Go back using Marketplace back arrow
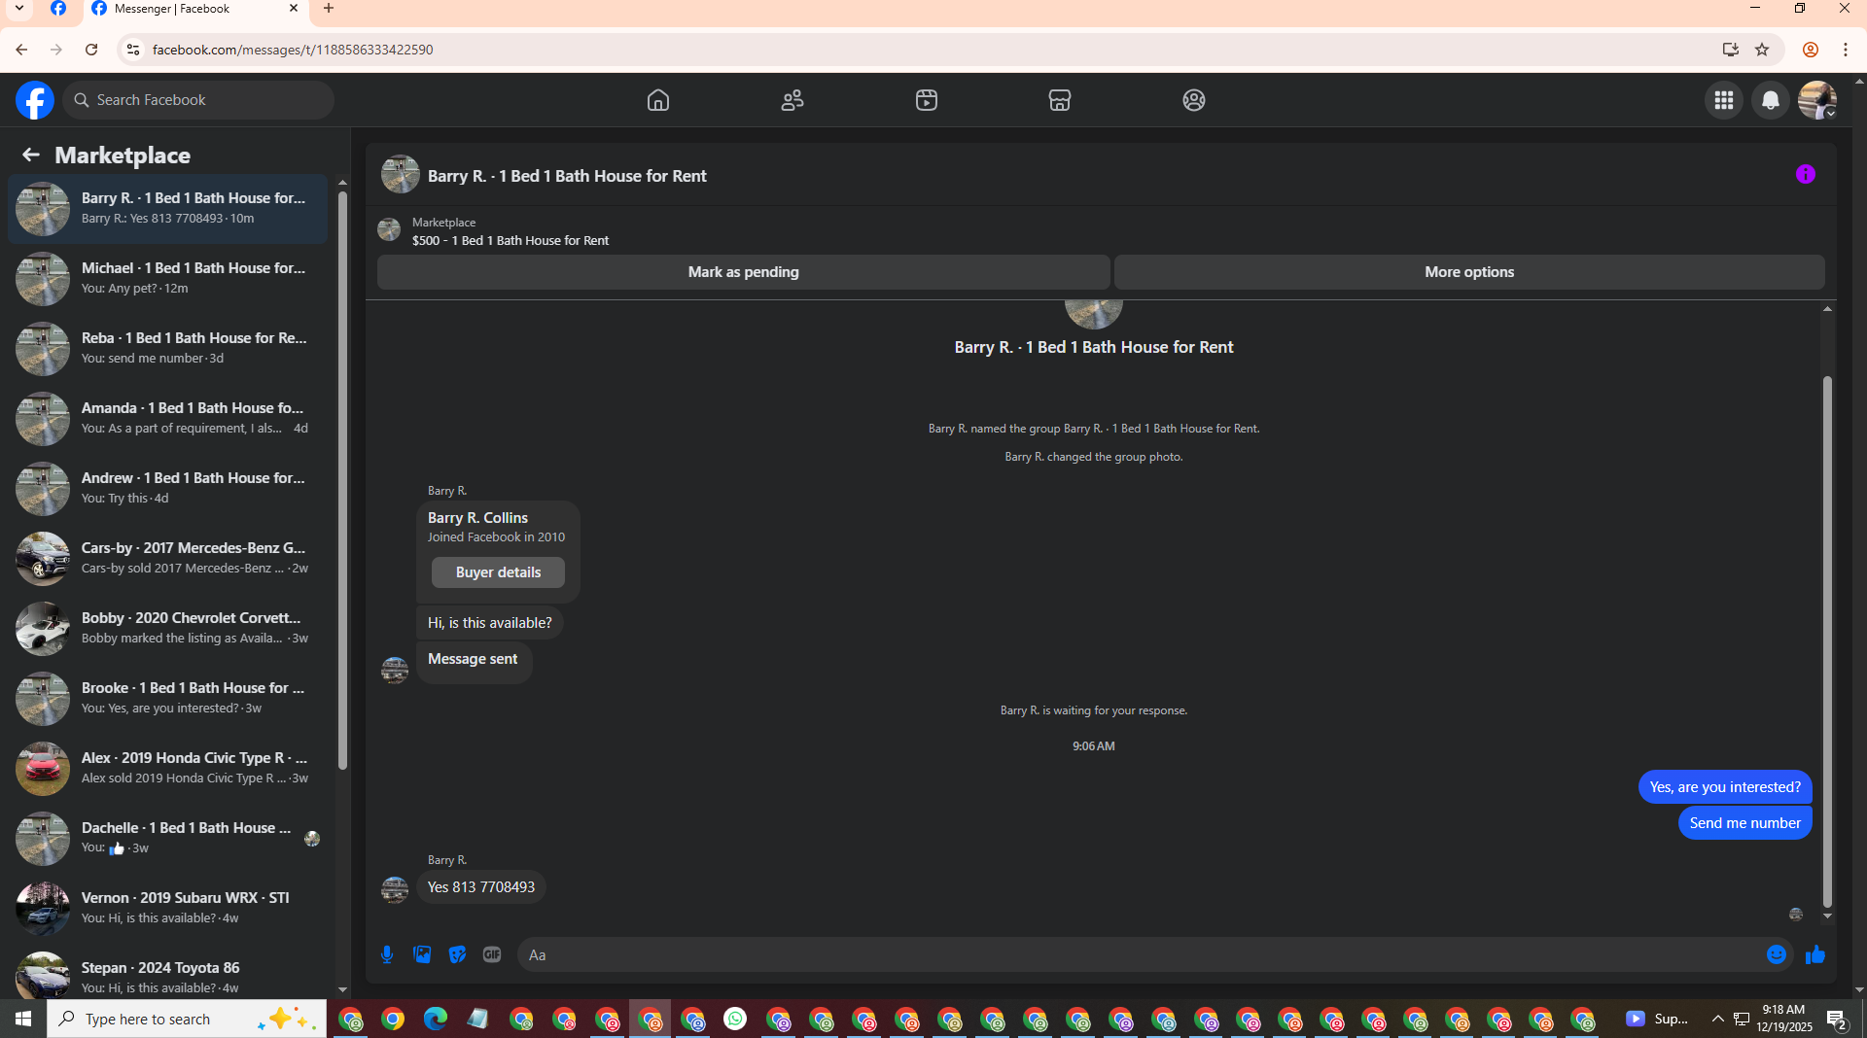 click(31, 155)
